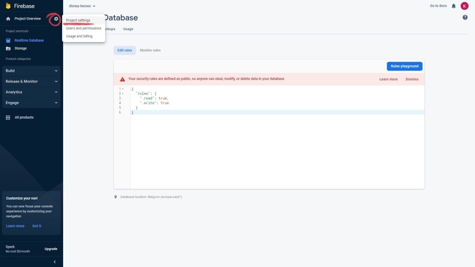Image resolution: width=475 pixels, height=267 pixels.
Task: Click the Firebase flame logo
Action: [8, 6]
